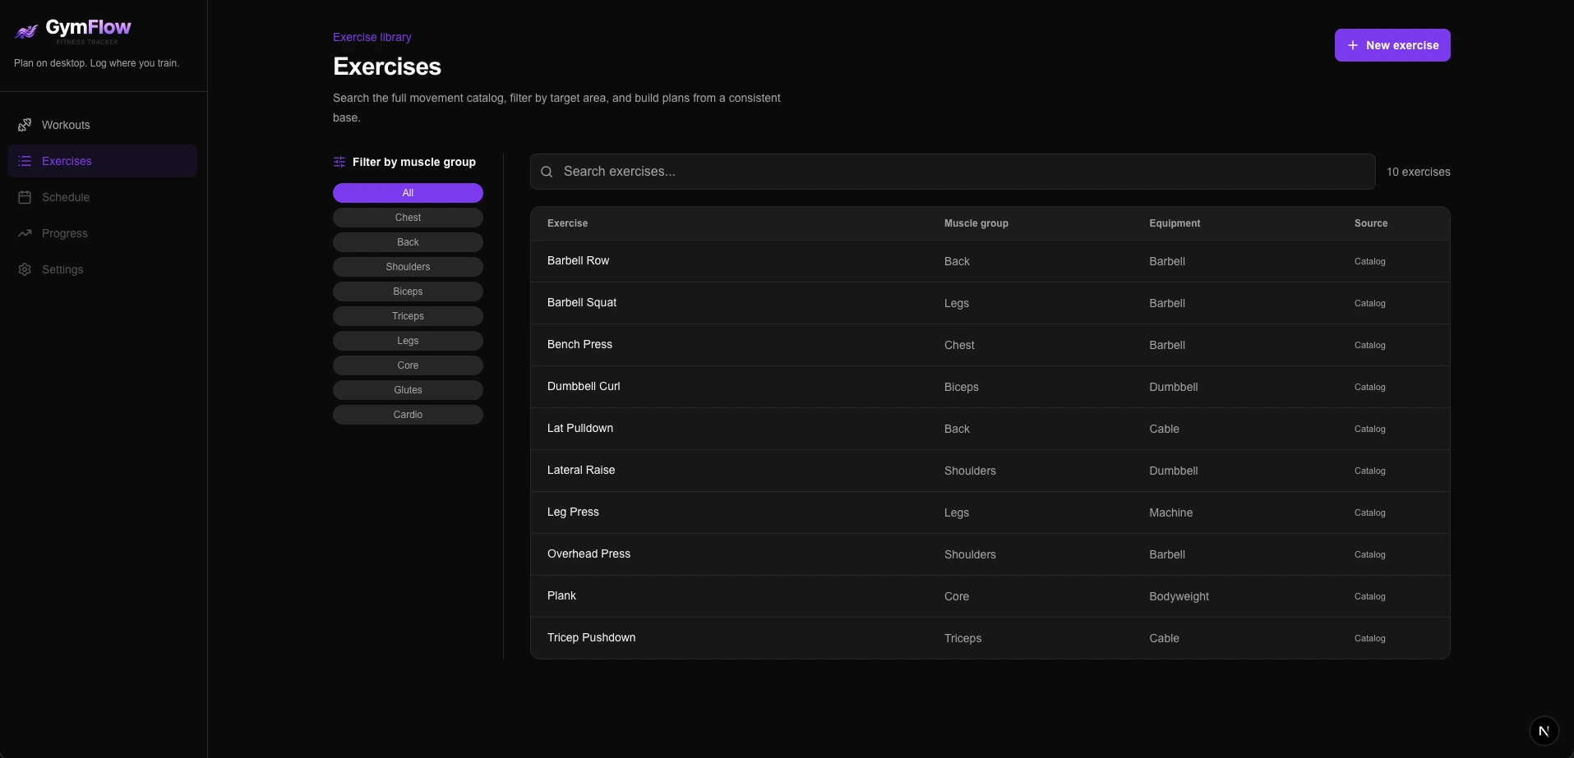The width and height of the screenshot is (1574, 758).
Task: Click the Muscle group column header
Action: click(x=976, y=223)
